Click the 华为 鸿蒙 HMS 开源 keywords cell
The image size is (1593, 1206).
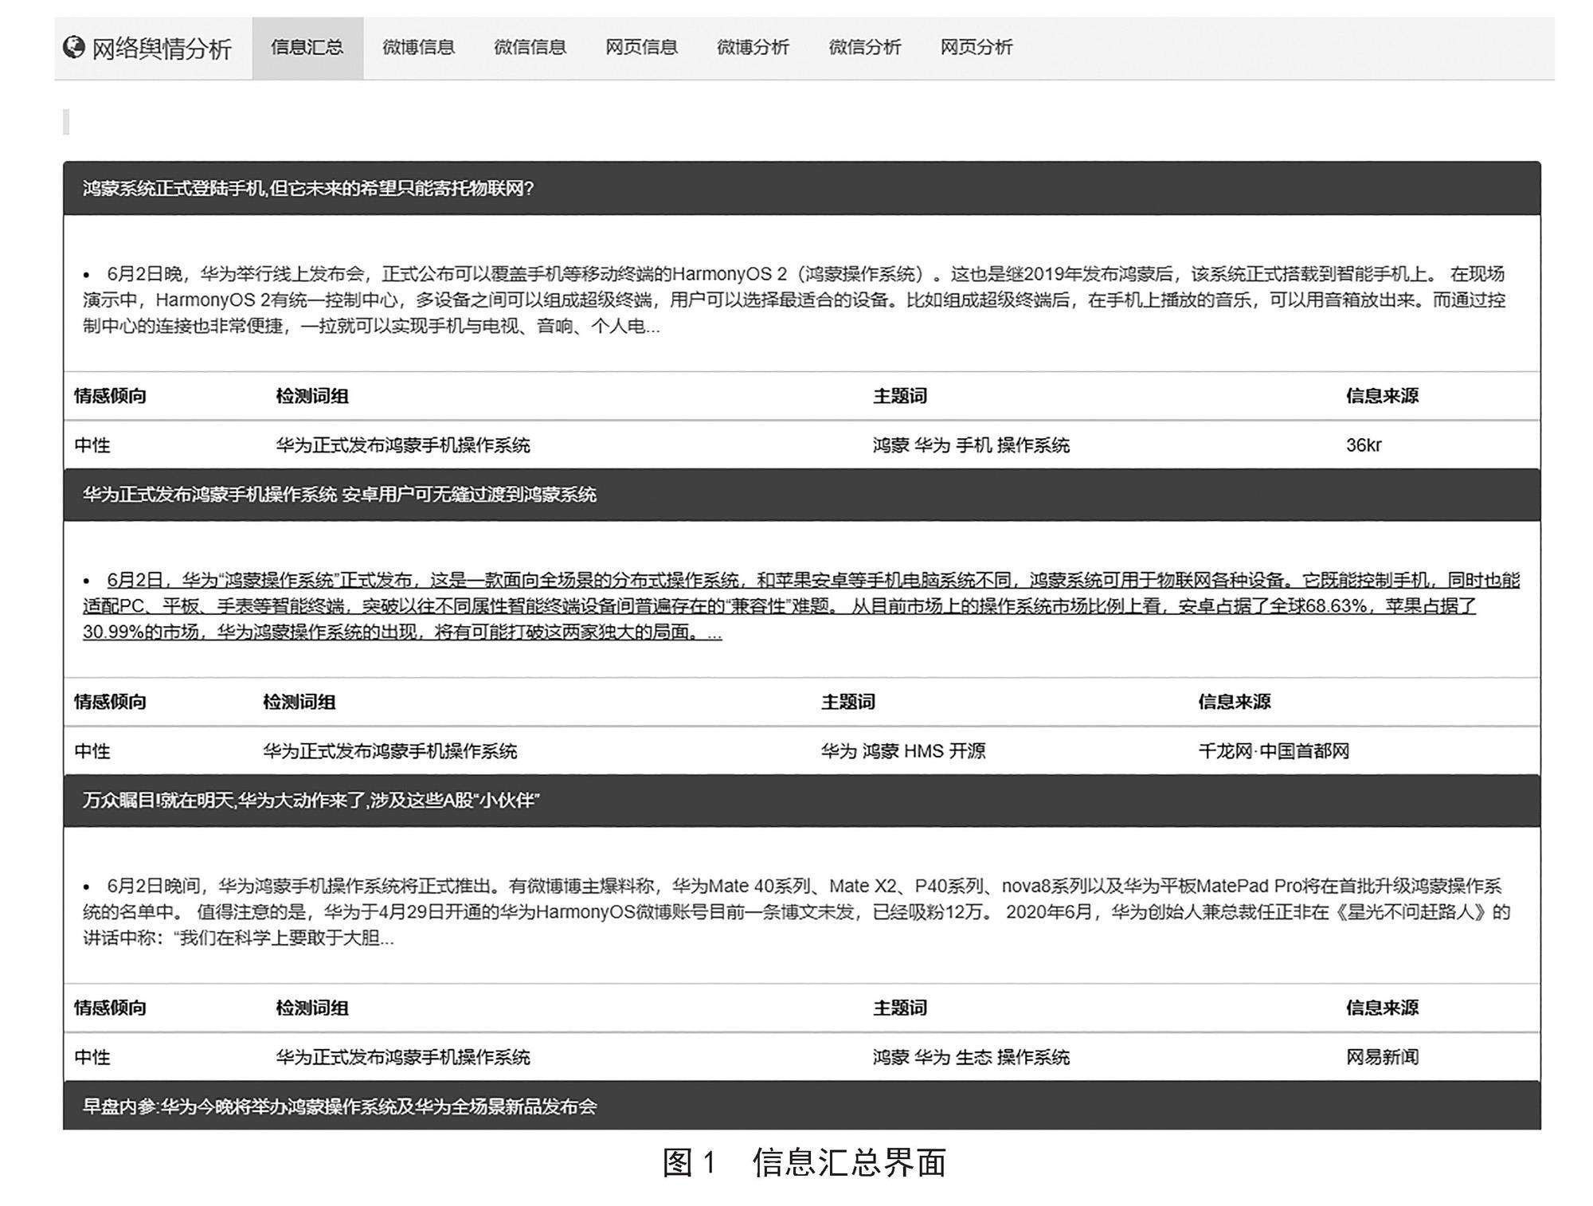(903, 751)
